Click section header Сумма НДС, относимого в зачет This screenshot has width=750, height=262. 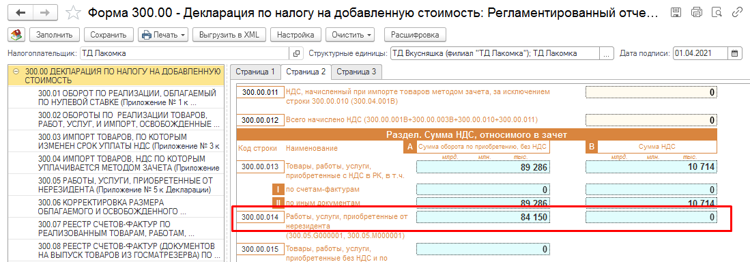click(477, 135)
